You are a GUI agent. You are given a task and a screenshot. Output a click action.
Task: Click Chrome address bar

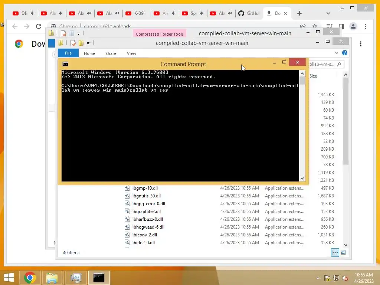point(174,26)
